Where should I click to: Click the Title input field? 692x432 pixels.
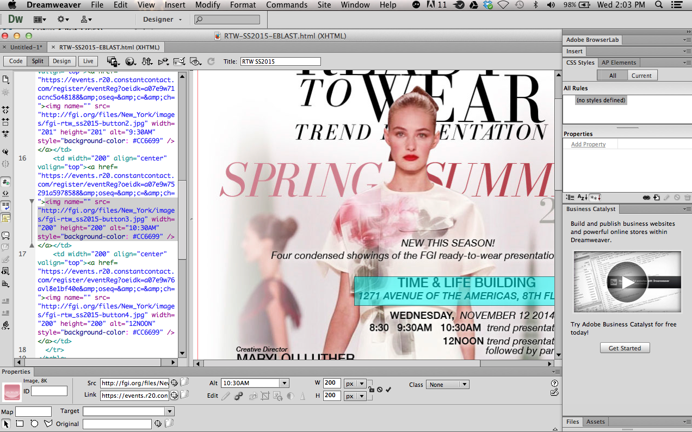(281, 61)
